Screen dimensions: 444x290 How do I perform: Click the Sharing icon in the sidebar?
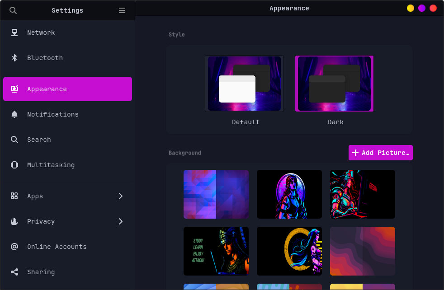point(14,272)
